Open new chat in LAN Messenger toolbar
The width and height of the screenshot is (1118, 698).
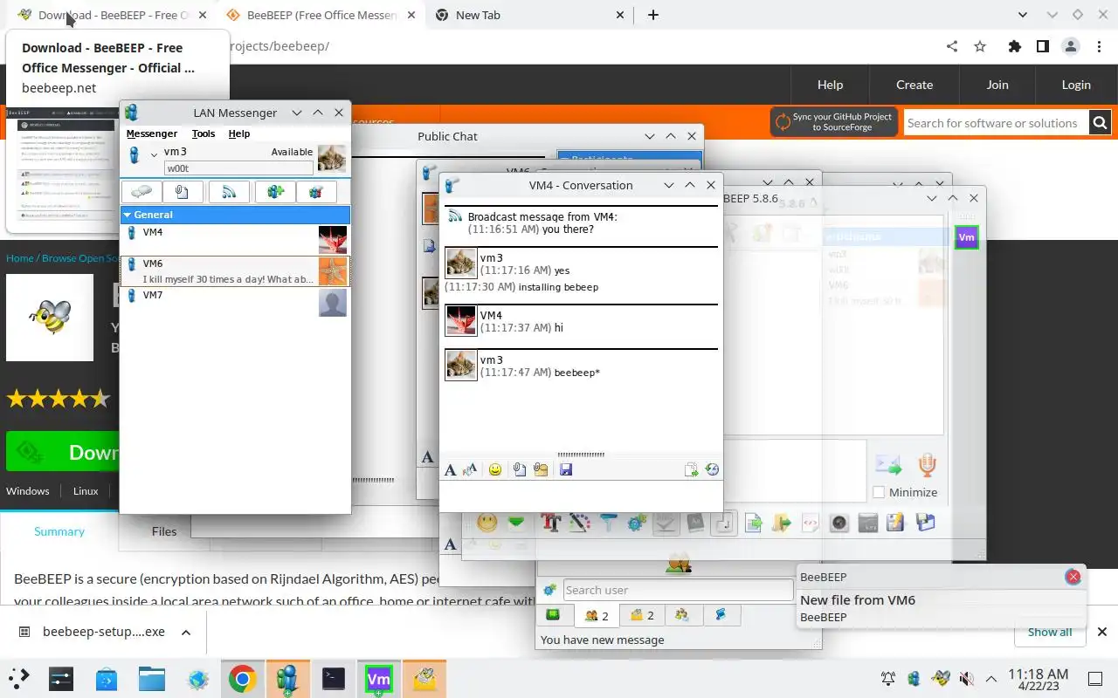[x=141, y=192]
